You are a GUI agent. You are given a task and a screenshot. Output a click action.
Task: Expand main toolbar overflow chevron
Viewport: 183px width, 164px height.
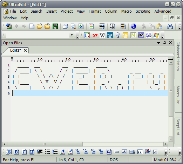coord(179,26)
